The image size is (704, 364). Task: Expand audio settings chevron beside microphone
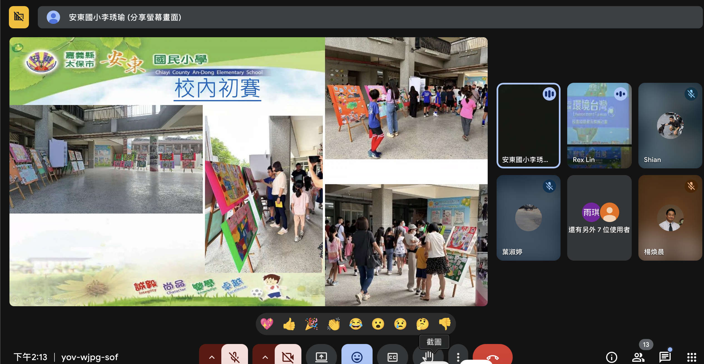pos(212,357)
